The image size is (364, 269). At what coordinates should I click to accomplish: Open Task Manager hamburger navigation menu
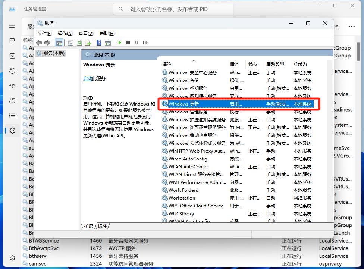12,26
